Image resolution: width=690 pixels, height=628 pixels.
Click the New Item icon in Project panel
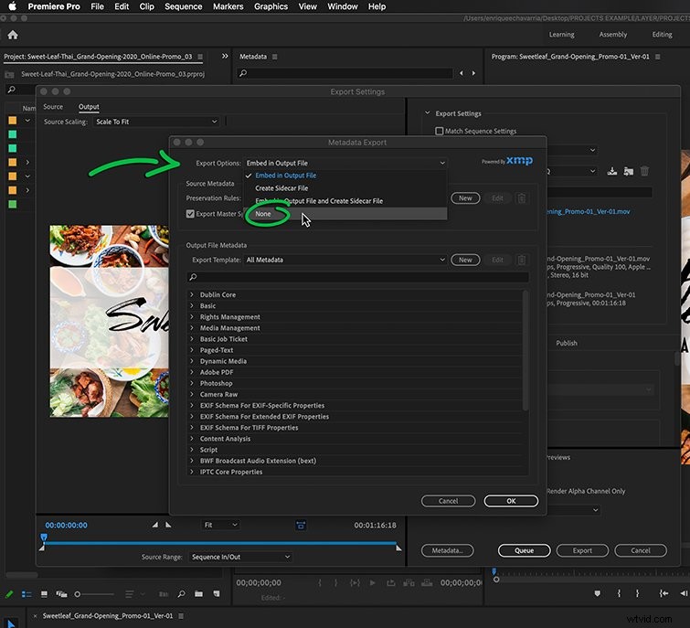click(x=216, y=594)
